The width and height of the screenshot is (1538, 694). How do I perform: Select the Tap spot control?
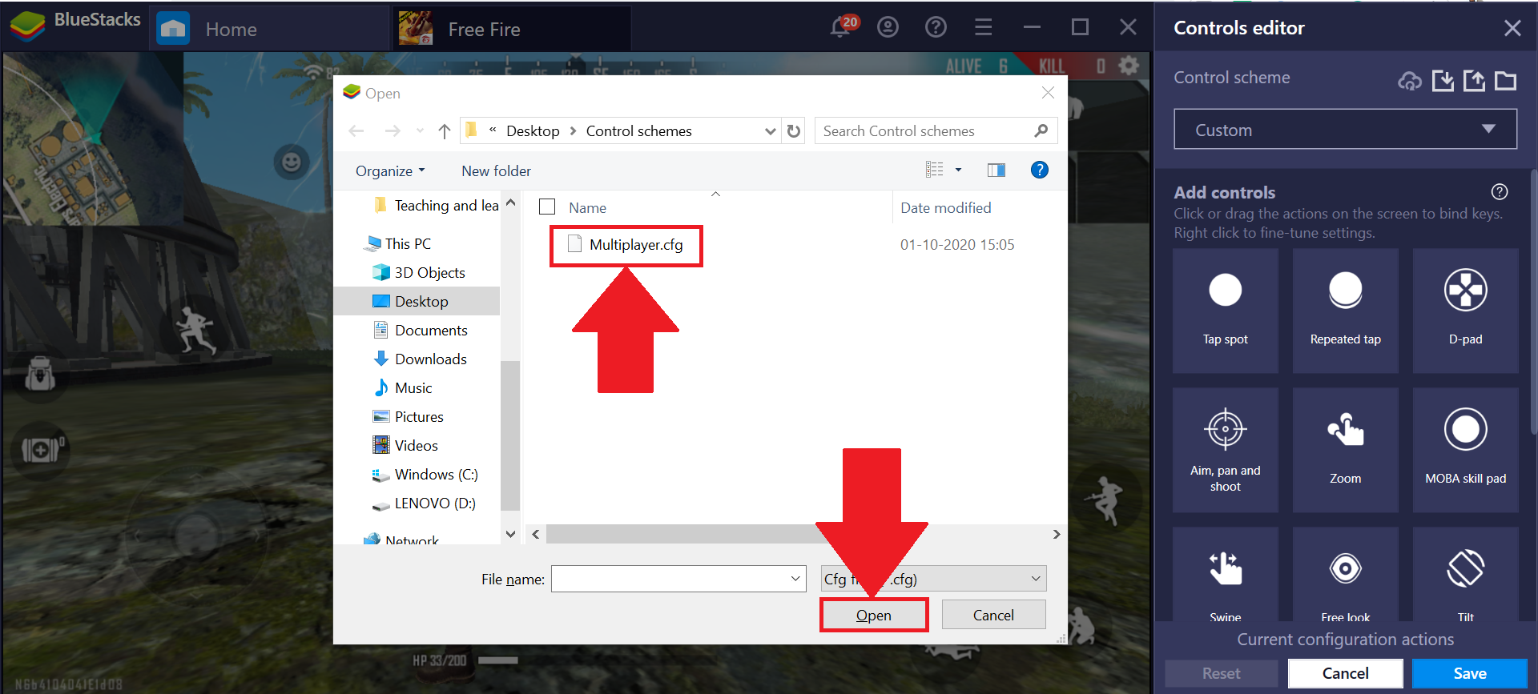click(1225, 311)
